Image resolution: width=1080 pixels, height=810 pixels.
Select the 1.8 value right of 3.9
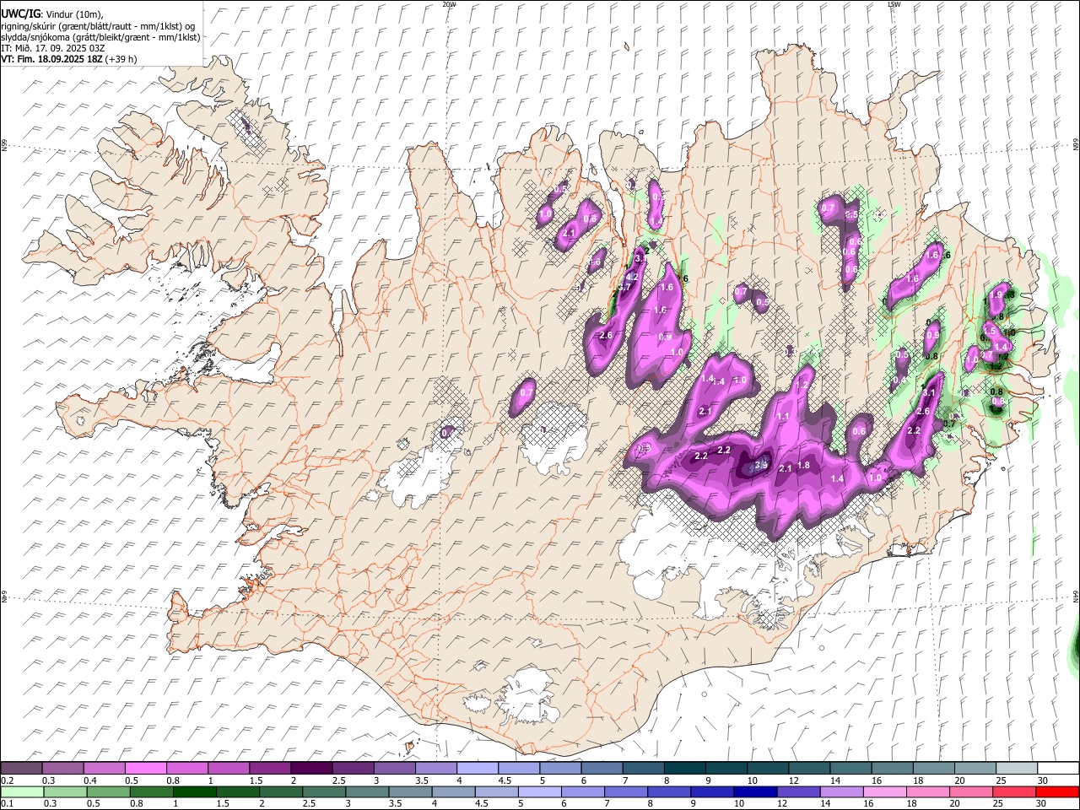(803, 466)
